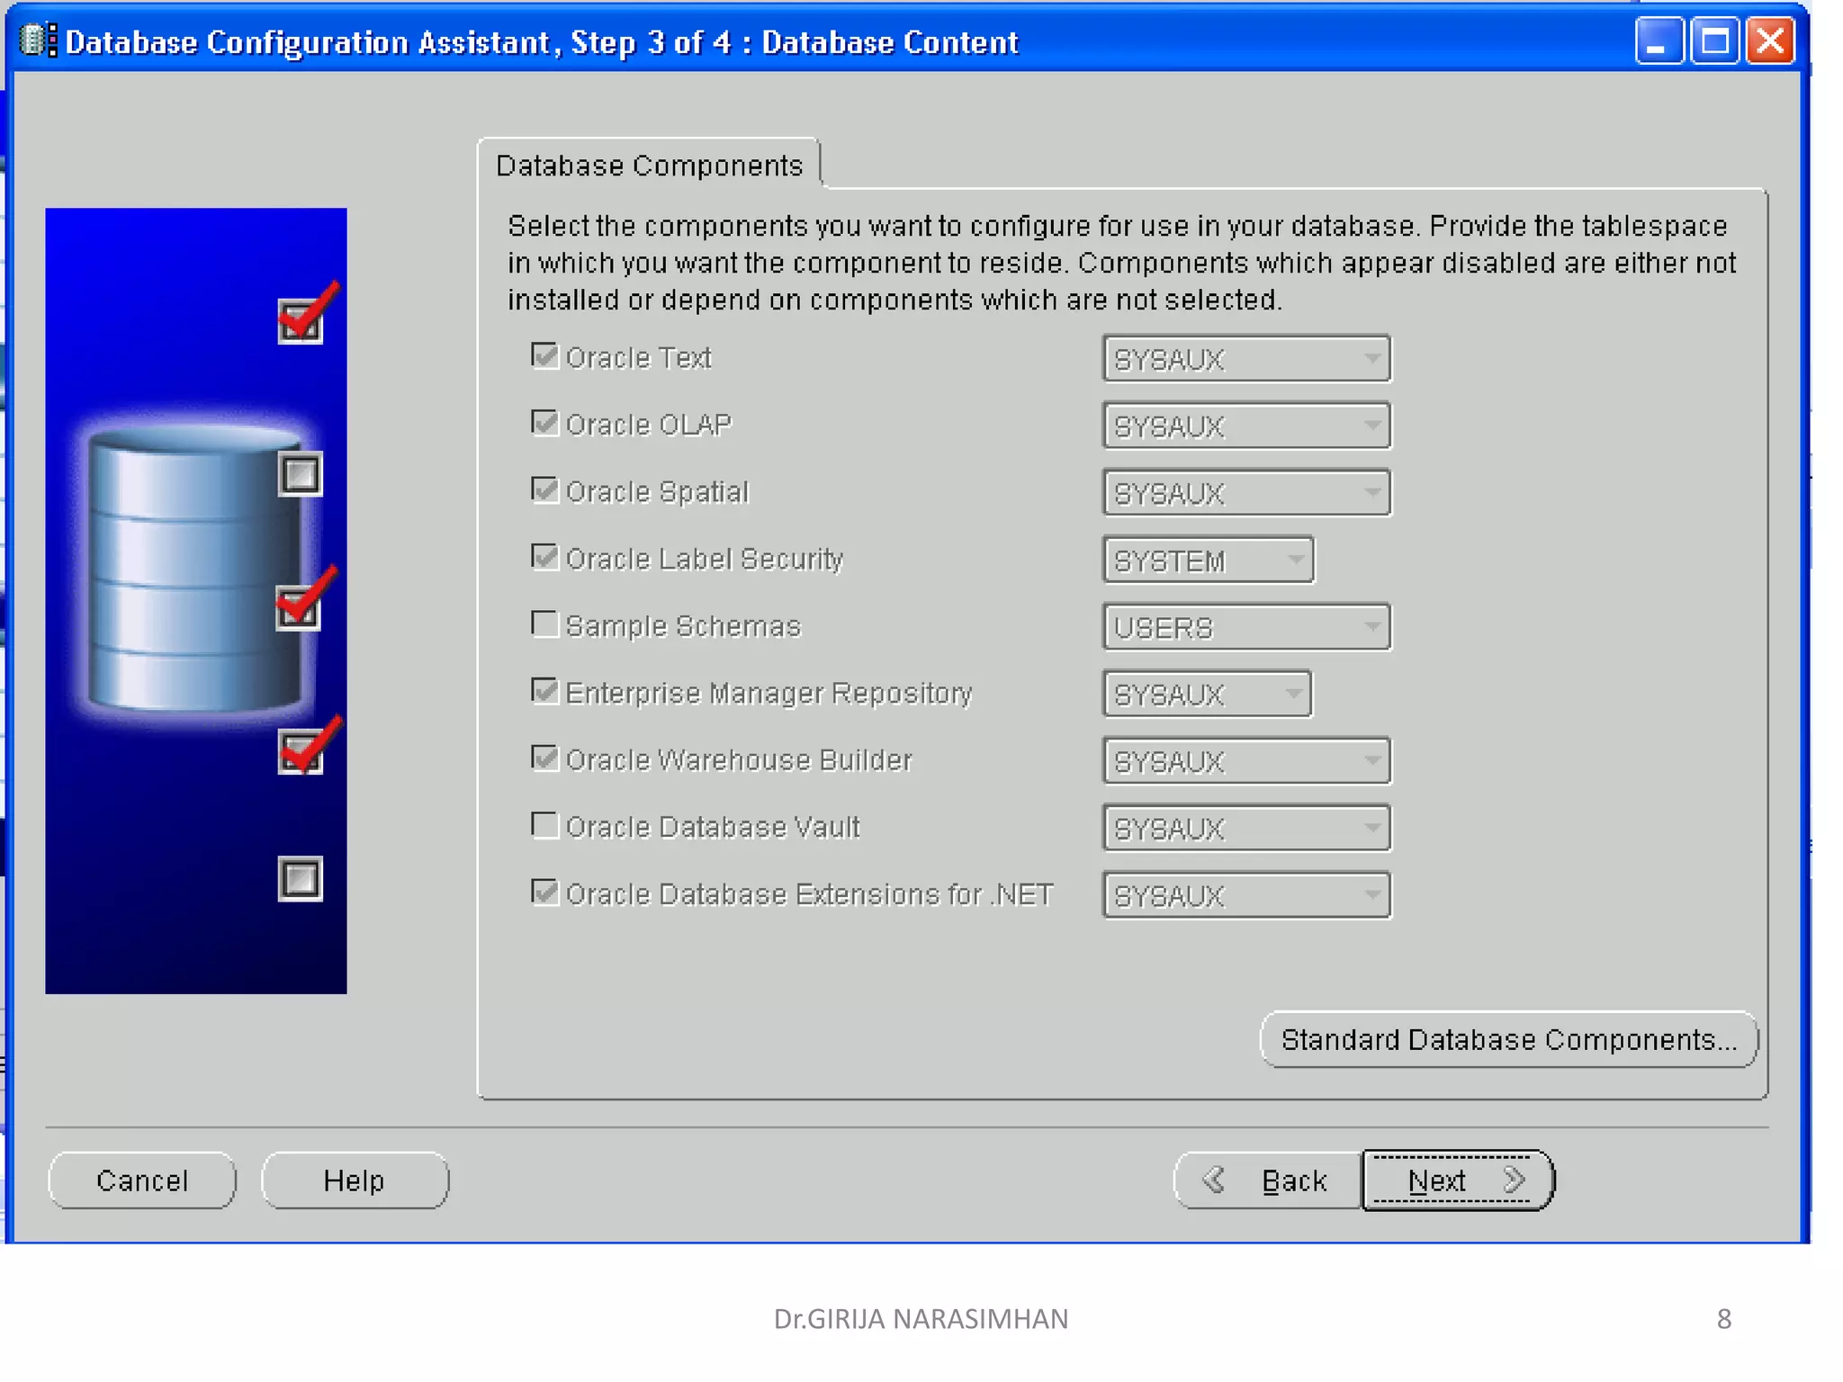1843x1382 pixels.
Task: Uncheck Enterprise Manager Repository
Action: click(x=544, y=691)
